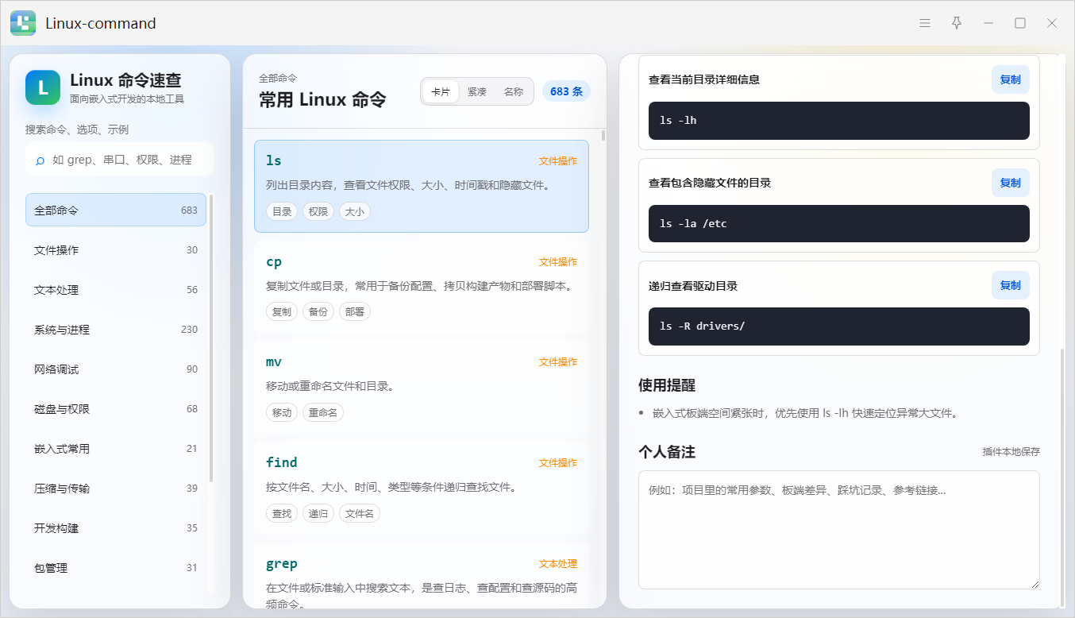Open the 压缩与传输 category
Screen dimensions: 1075x618
116,489
